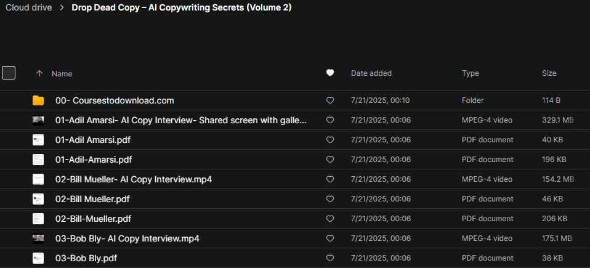This screenshot has height=268, width=590.
Task: Click thumbnail of 03-Bob Bly interview video
Action: [38, 238]
